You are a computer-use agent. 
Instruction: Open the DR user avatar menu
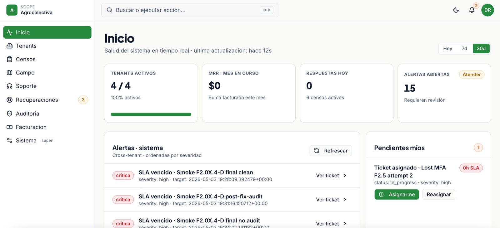487,10
